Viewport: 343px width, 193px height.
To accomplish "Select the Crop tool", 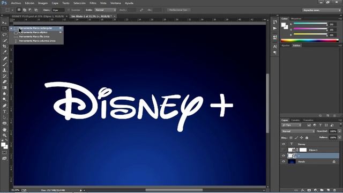I will [x=4, y=46].
